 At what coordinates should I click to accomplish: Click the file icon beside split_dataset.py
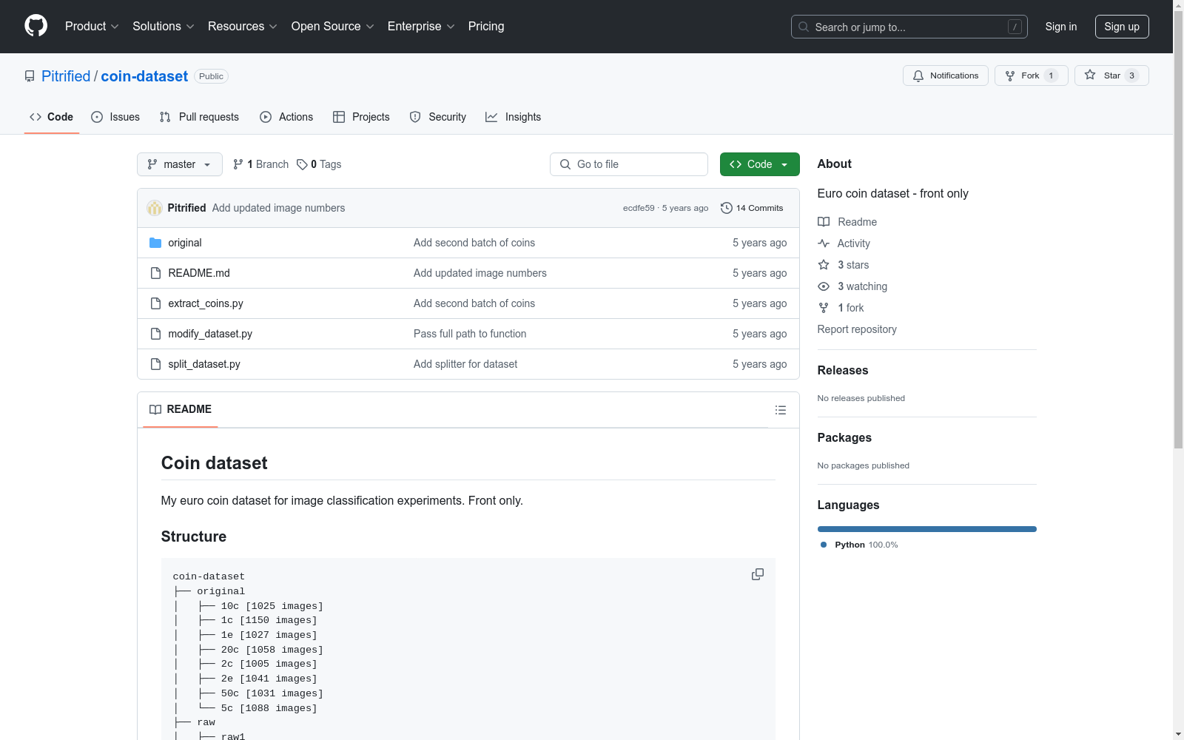pyautogui.click(x=155, y=364)
